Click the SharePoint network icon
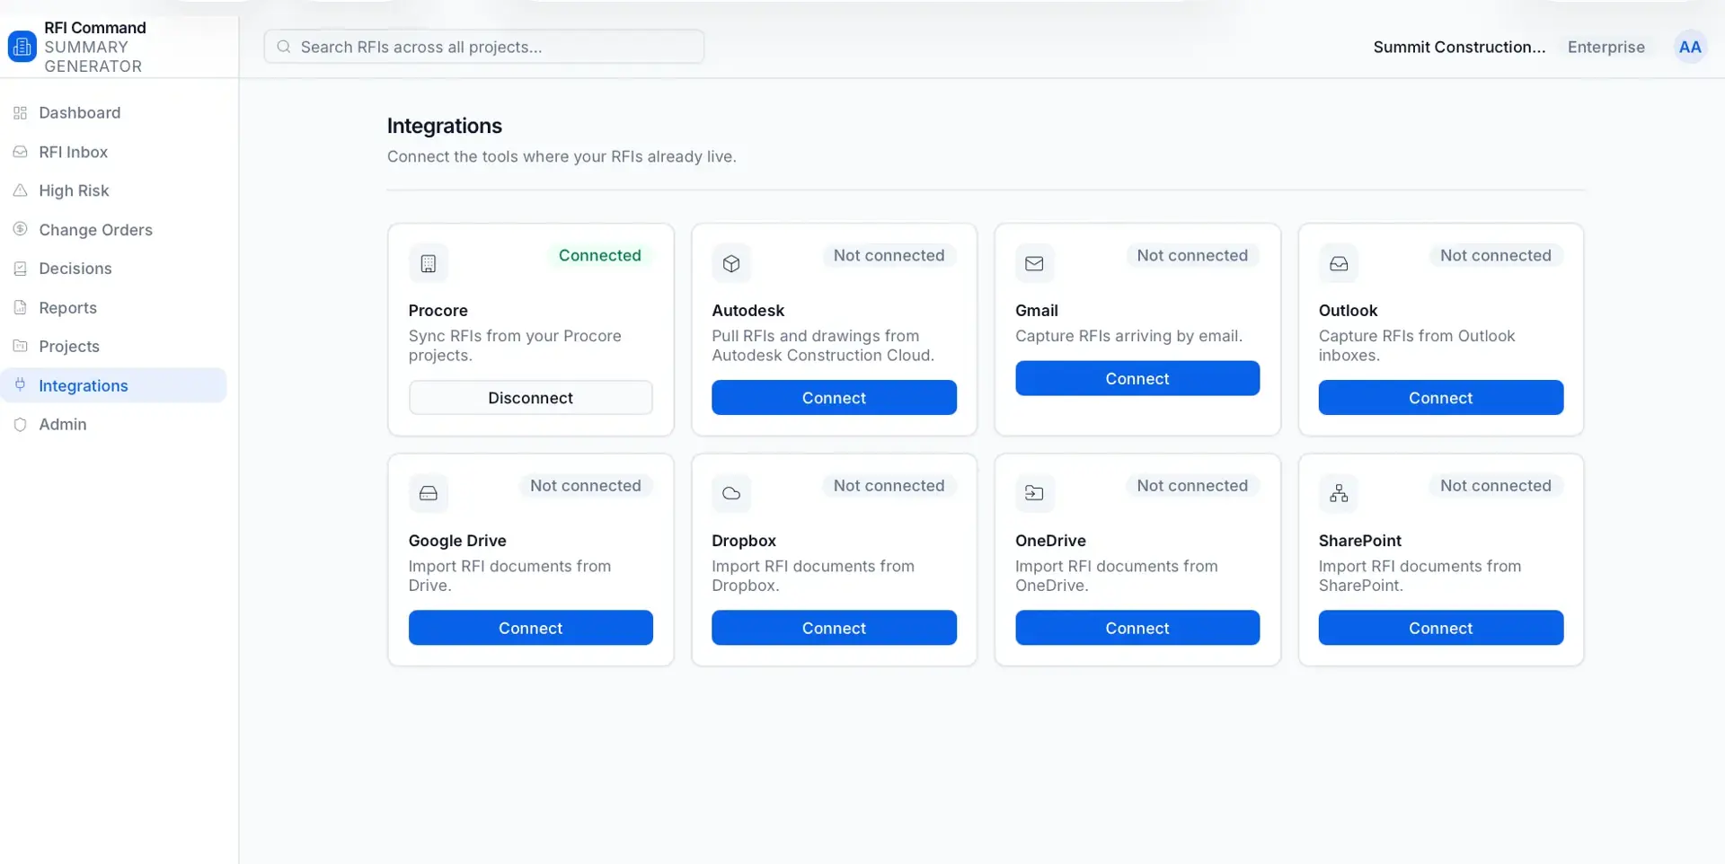The width and height of the screenshot is (1725, 864). click(x=1339, y=493)
